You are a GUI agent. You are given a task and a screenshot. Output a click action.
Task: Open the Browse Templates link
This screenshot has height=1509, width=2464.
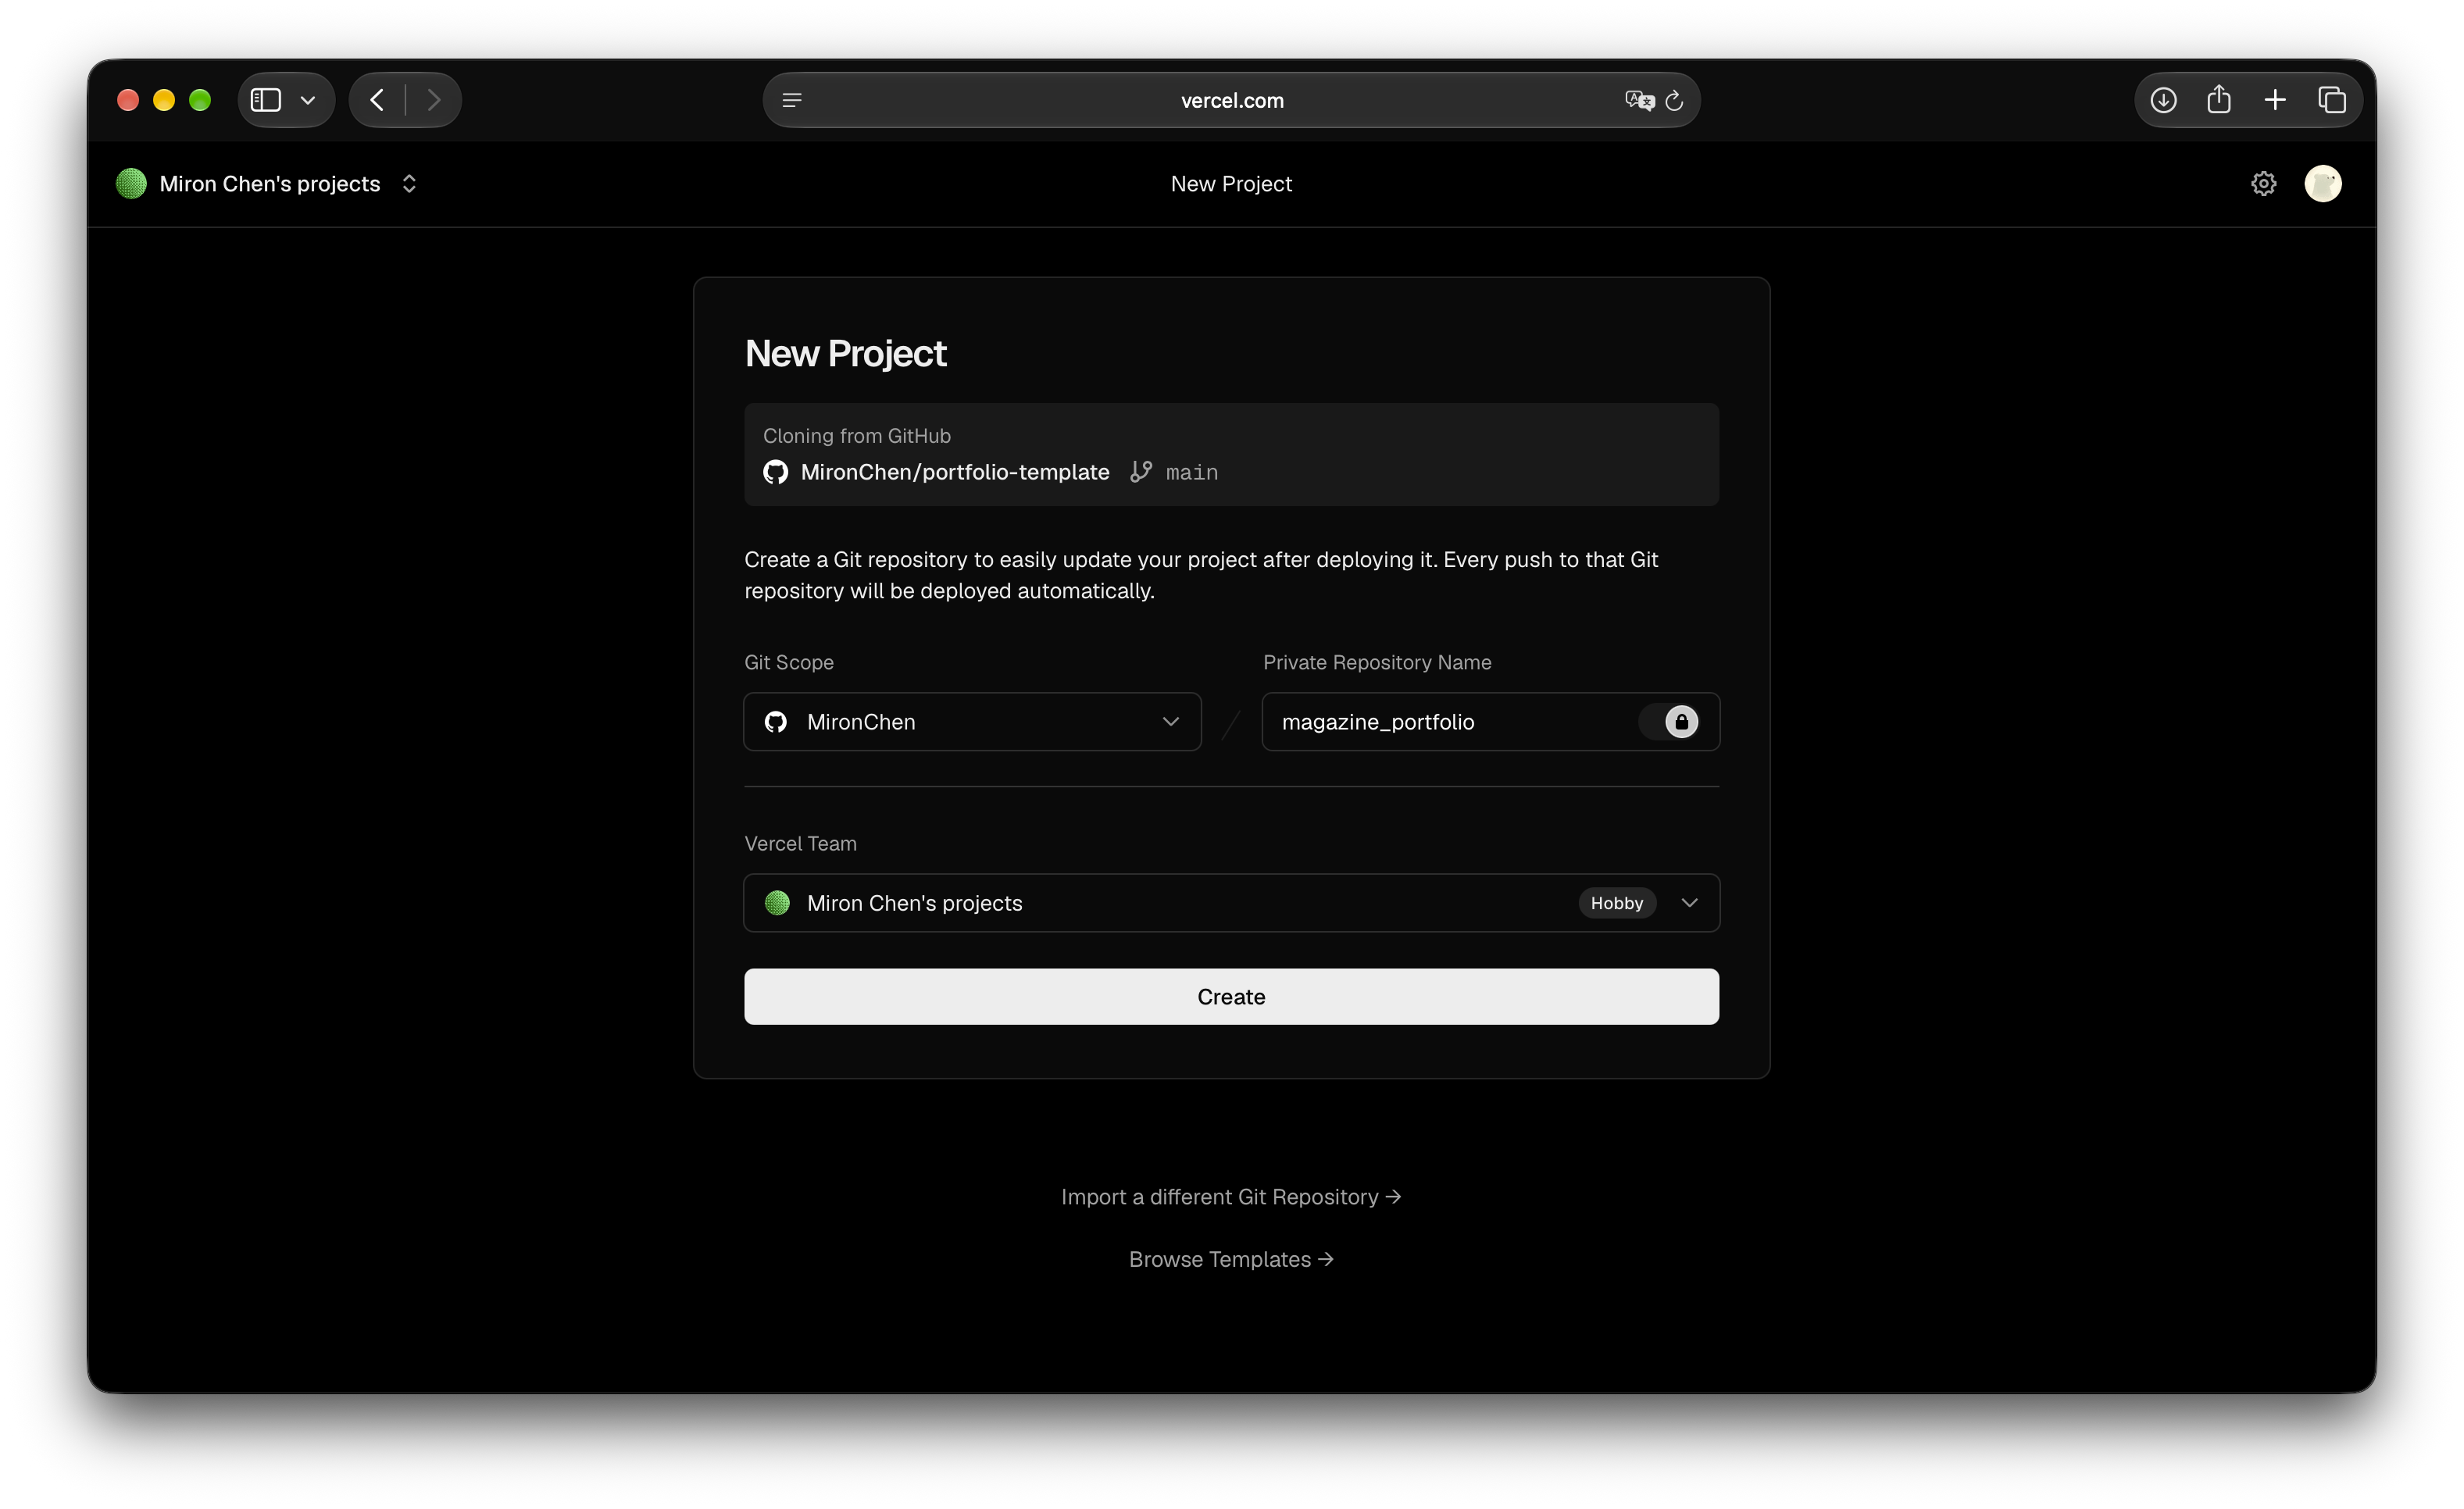pos(1231,1259)
